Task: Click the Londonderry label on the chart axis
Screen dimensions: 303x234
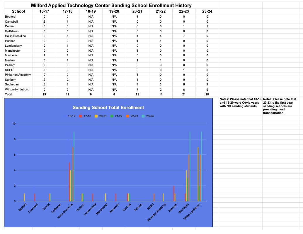Action: [90, 209]
